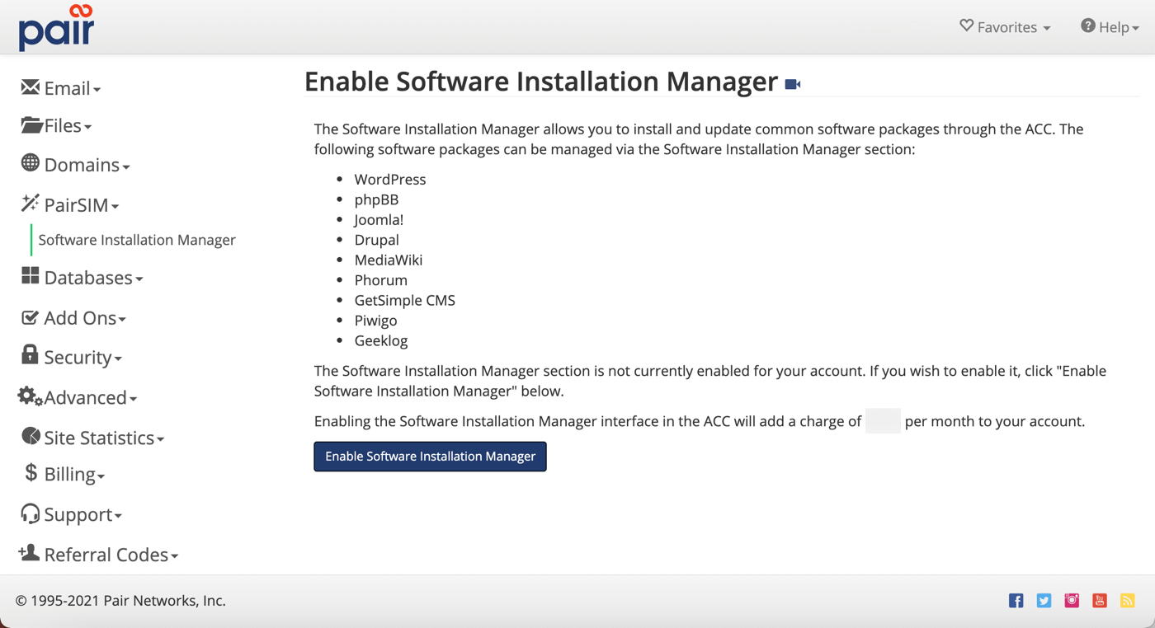
Task: Select Software Installation Manager sidebar item
Action: 137,240
